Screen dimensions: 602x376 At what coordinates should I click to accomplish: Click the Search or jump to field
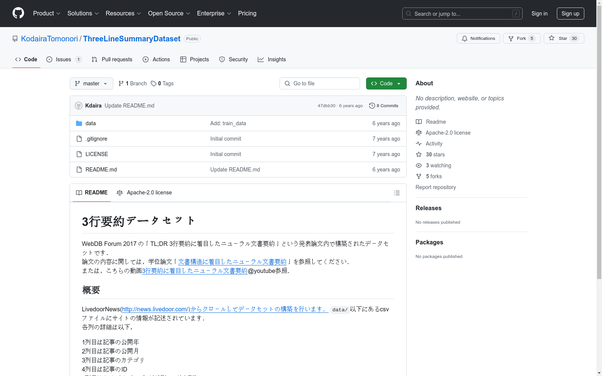(462, 14)
